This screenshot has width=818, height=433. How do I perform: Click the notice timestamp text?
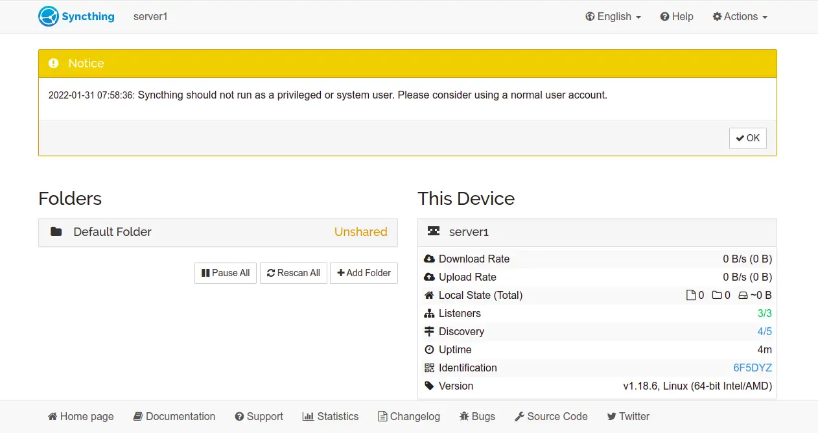[x=91, y=95]
